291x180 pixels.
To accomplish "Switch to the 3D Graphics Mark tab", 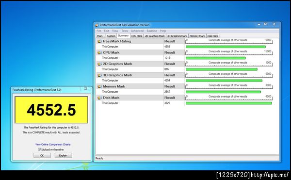I will click(177, 36).
